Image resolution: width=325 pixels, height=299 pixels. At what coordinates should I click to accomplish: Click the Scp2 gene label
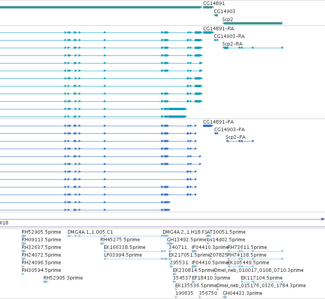pos(228,19)
